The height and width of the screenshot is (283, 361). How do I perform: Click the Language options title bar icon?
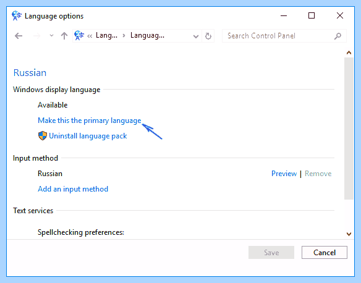click(17, 16)
